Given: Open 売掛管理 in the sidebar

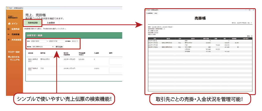Looking at the screenshot, I should click(15, 35).
